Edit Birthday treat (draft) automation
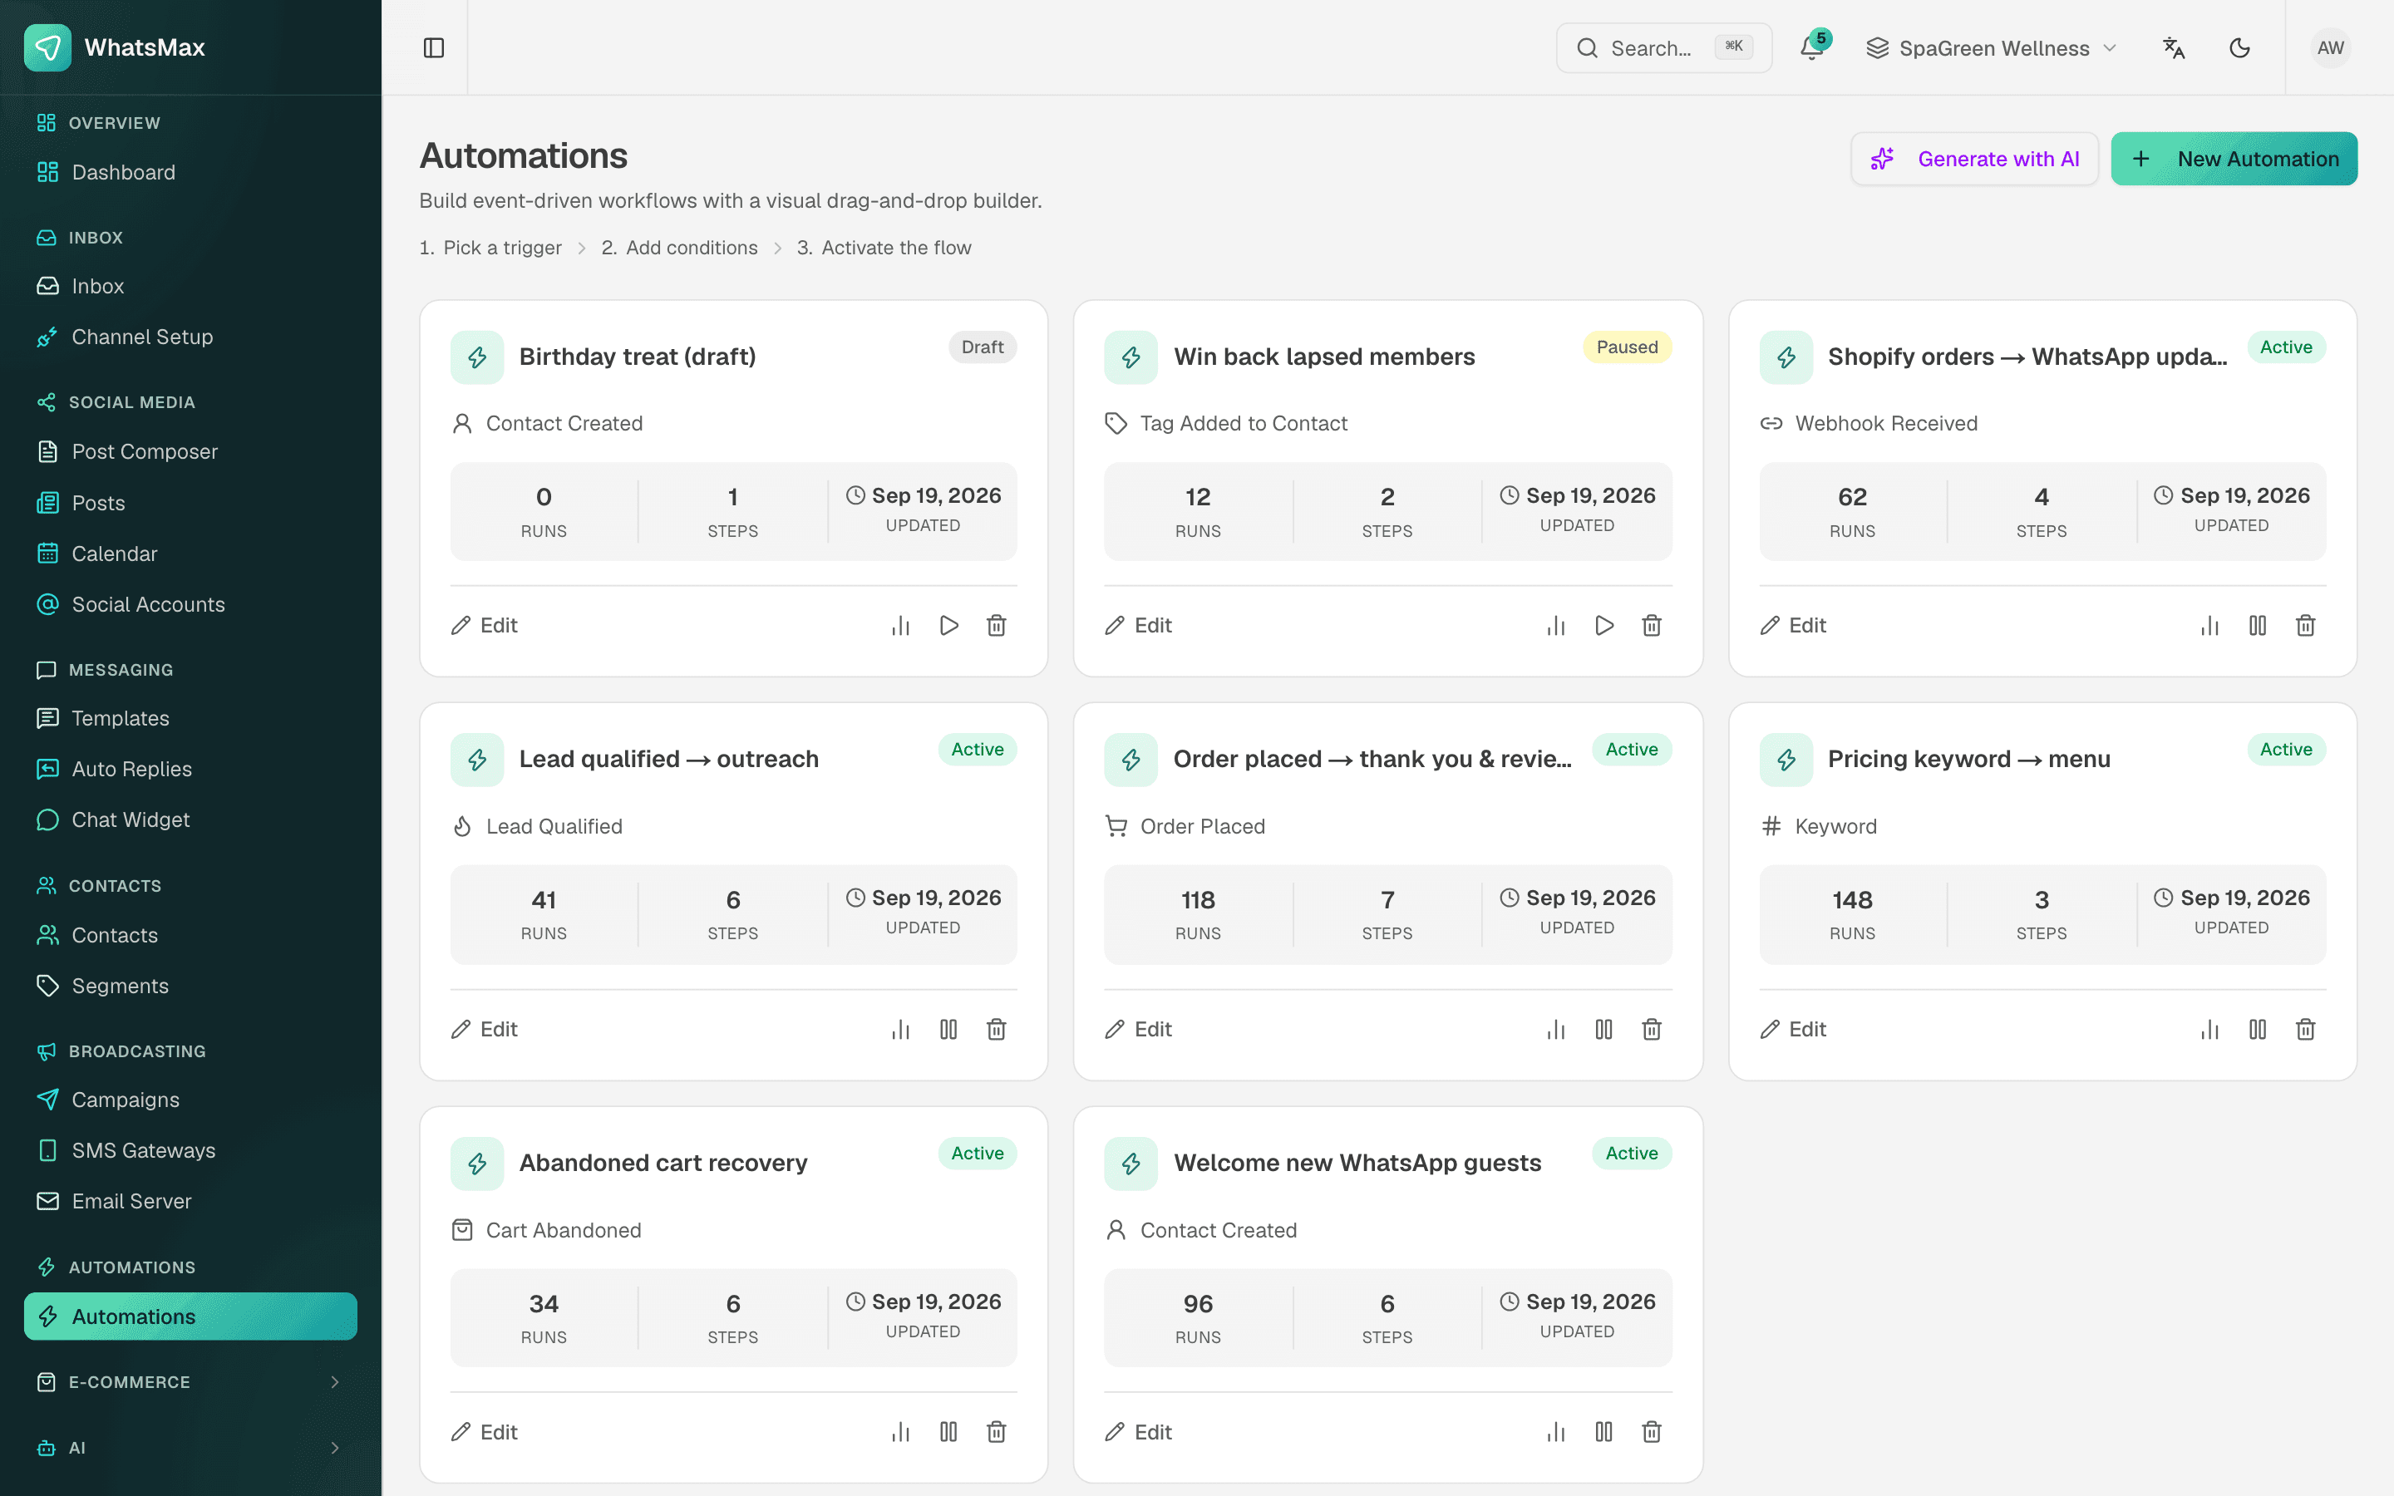The image size is (2394, 1496). click(485, 625)
